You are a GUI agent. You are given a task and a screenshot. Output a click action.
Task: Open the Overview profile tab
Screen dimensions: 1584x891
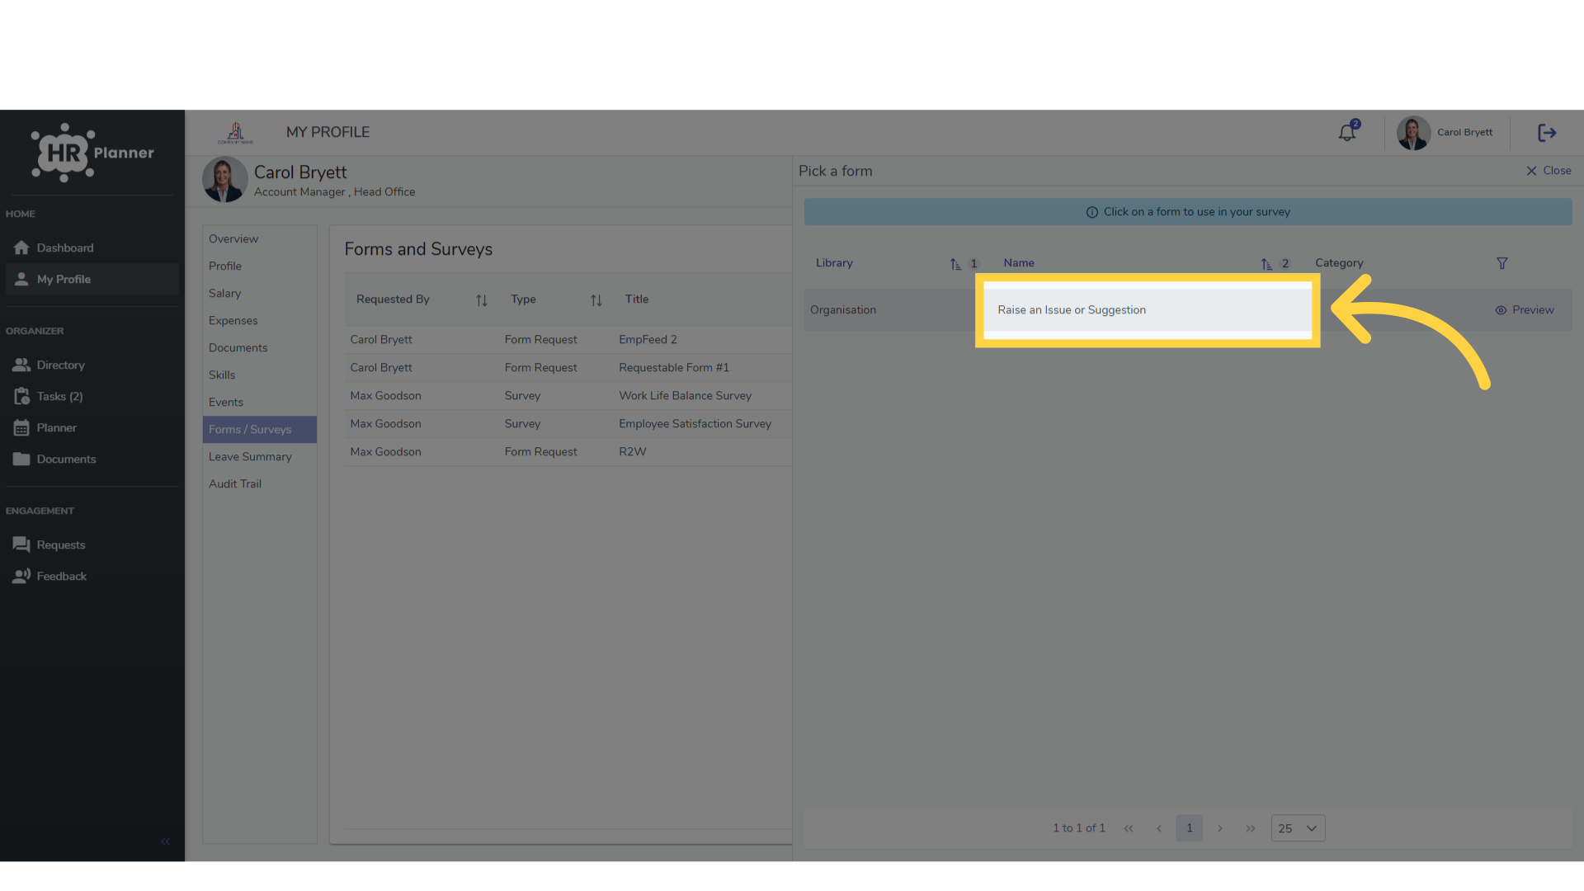260,239
